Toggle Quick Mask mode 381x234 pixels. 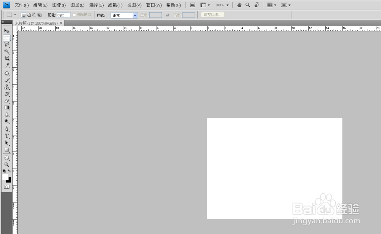click(x=7, y=187)
